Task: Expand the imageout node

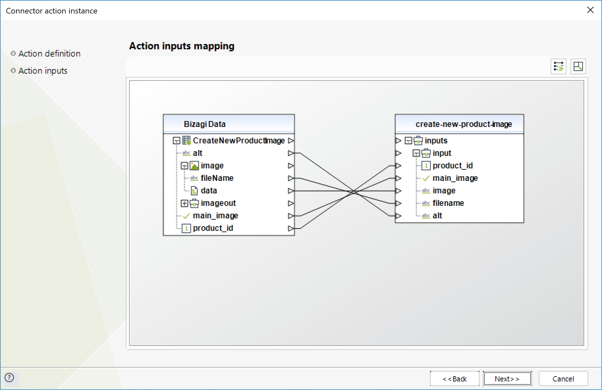Action: point(184,204)
